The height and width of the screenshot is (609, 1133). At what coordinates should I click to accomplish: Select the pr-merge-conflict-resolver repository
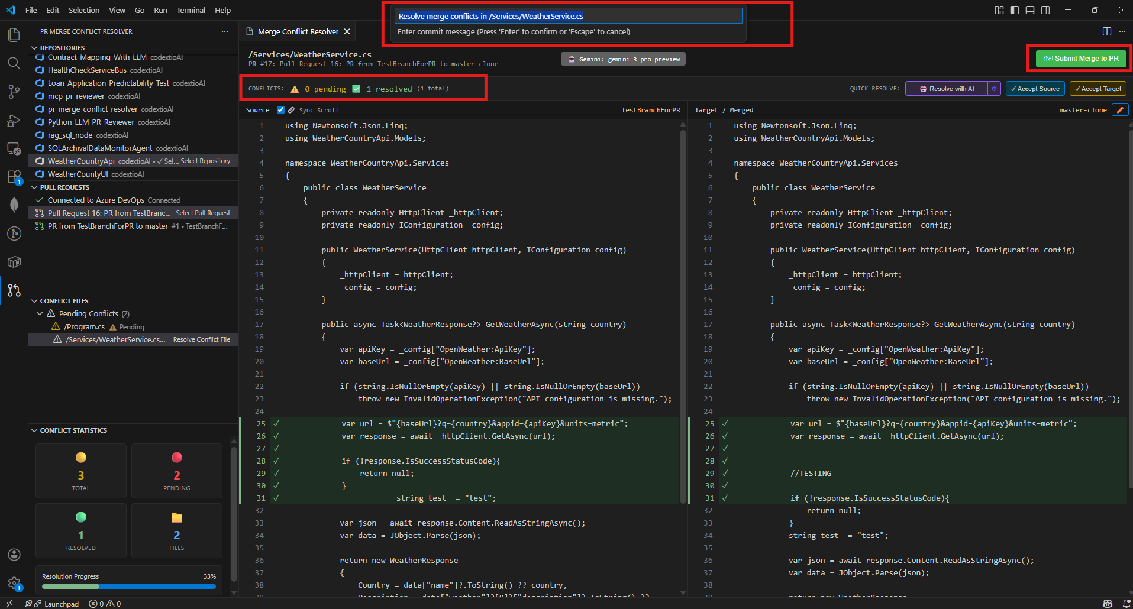click(x=134, y=109)
